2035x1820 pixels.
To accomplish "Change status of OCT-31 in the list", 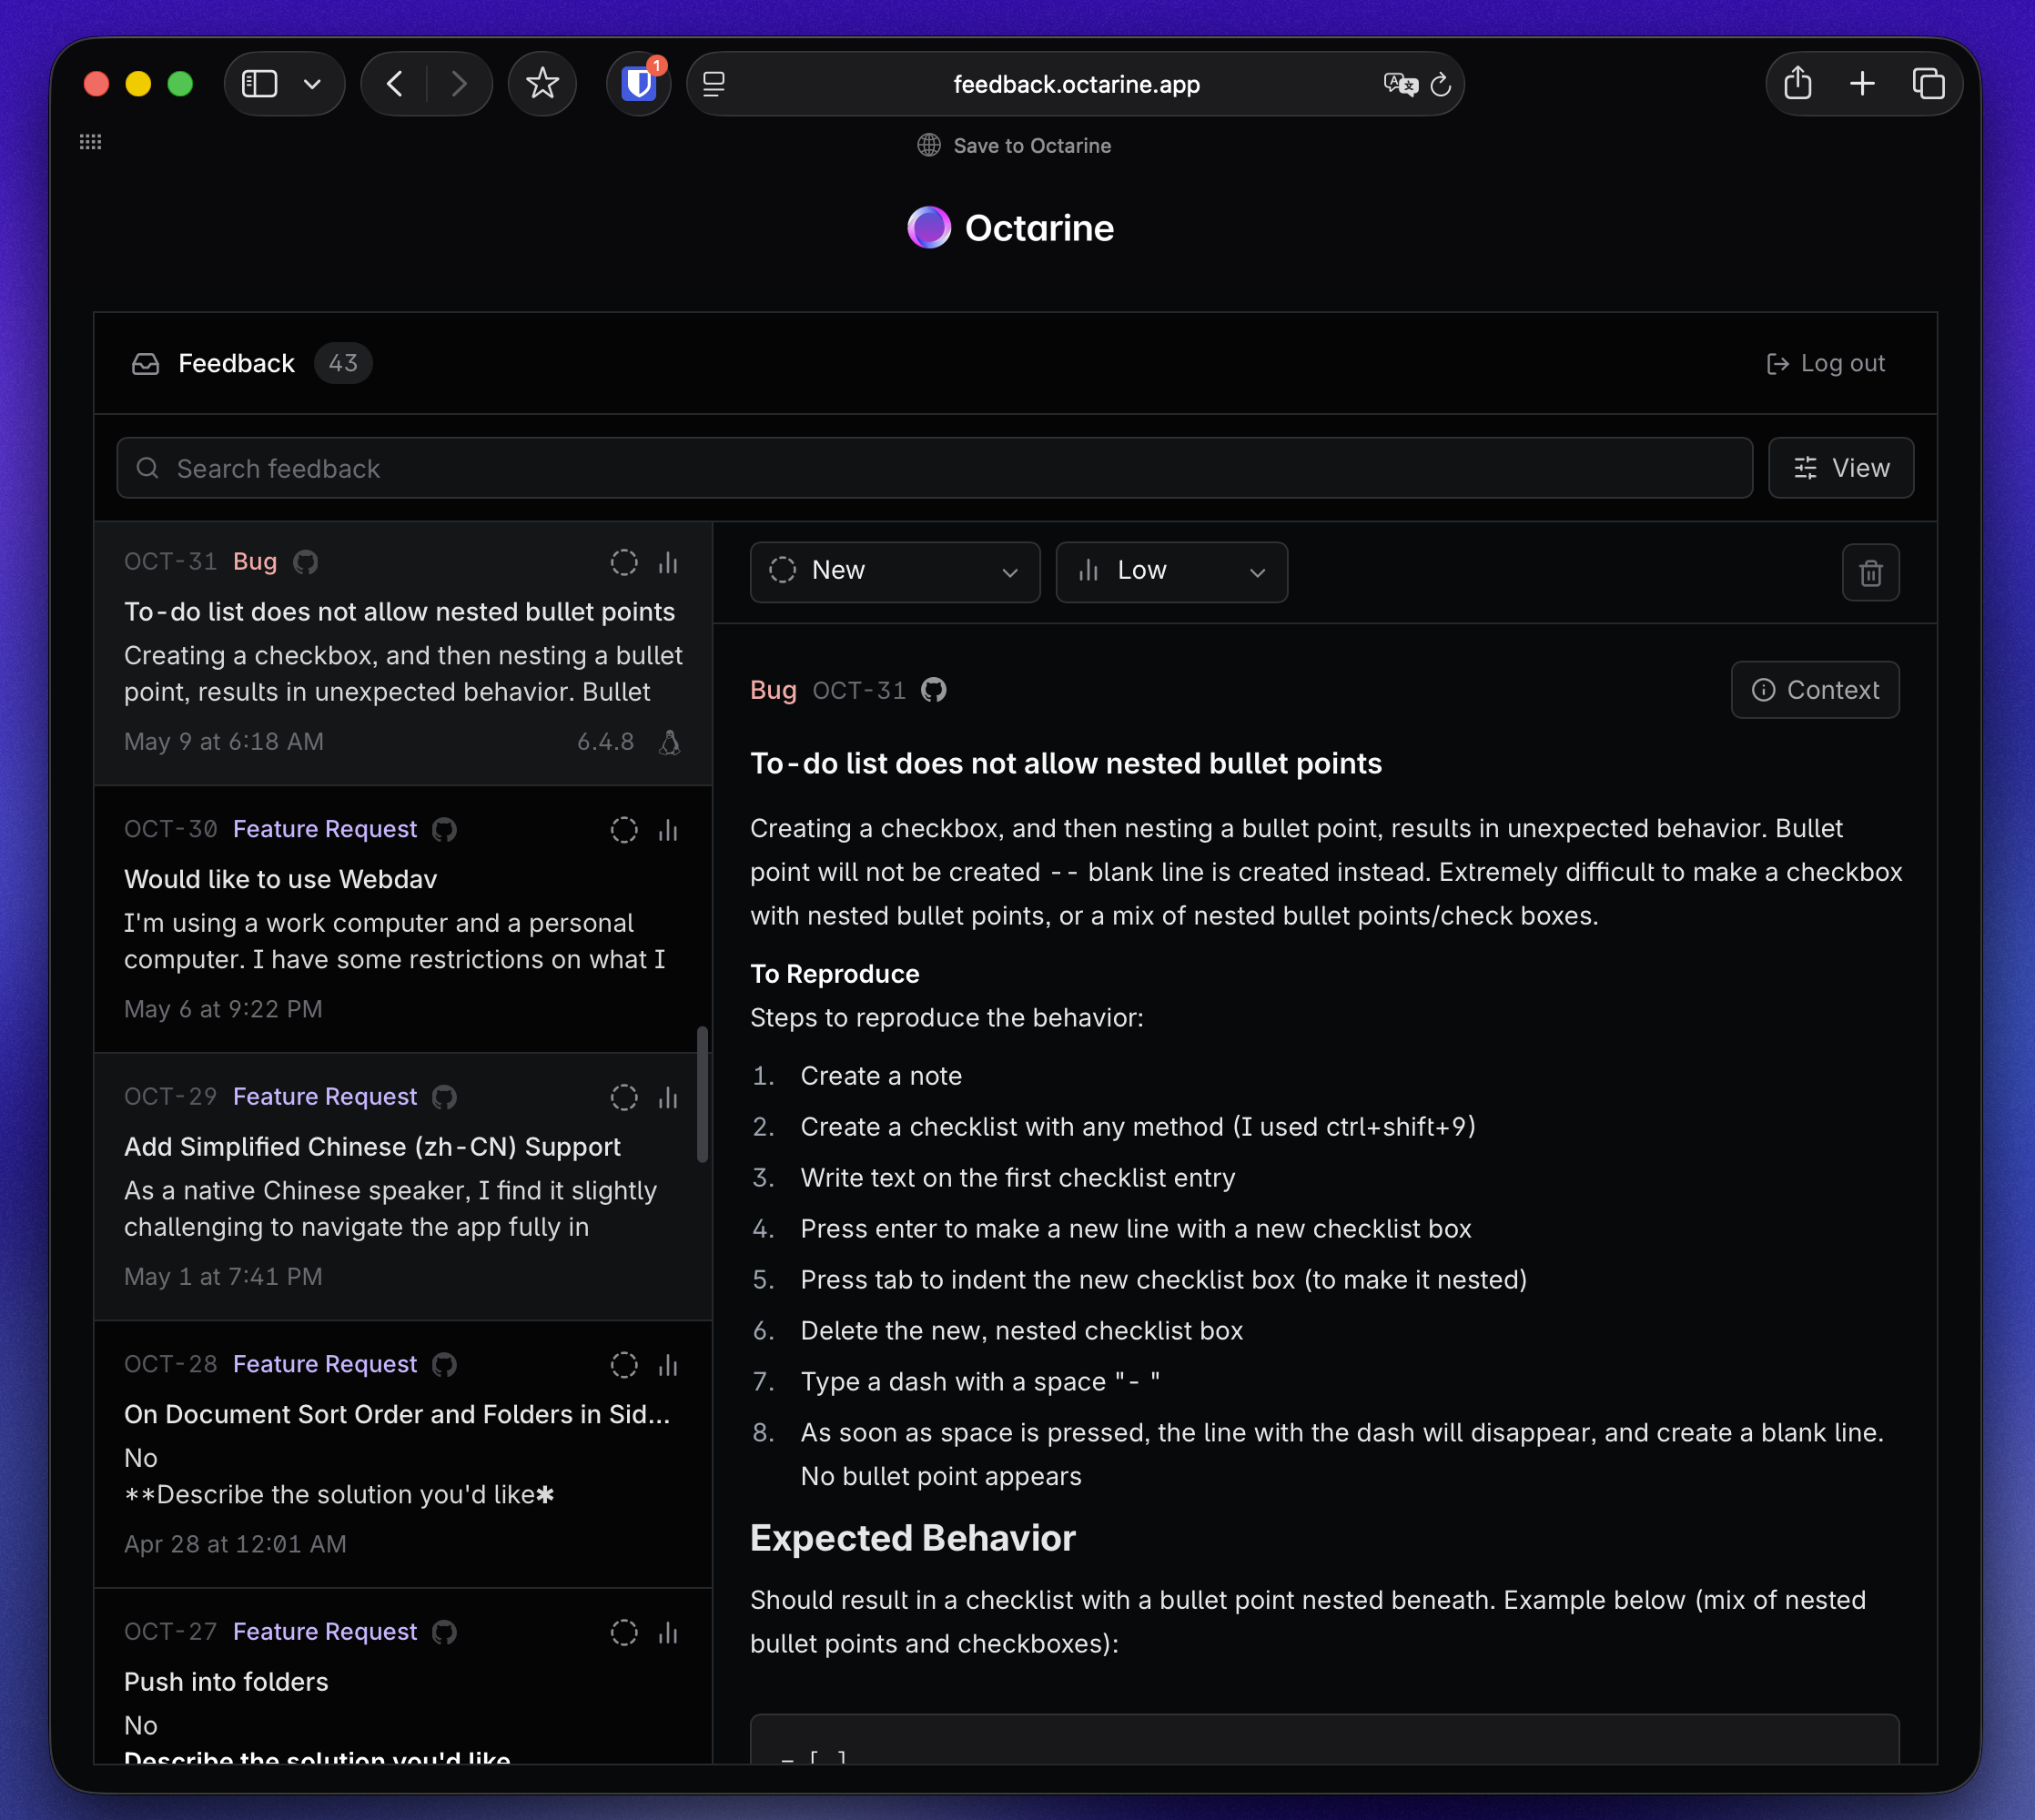I will [624, 563].
